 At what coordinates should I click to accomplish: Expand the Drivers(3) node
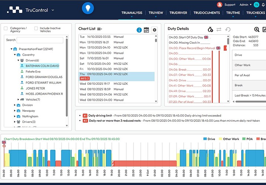coord(15,122)
